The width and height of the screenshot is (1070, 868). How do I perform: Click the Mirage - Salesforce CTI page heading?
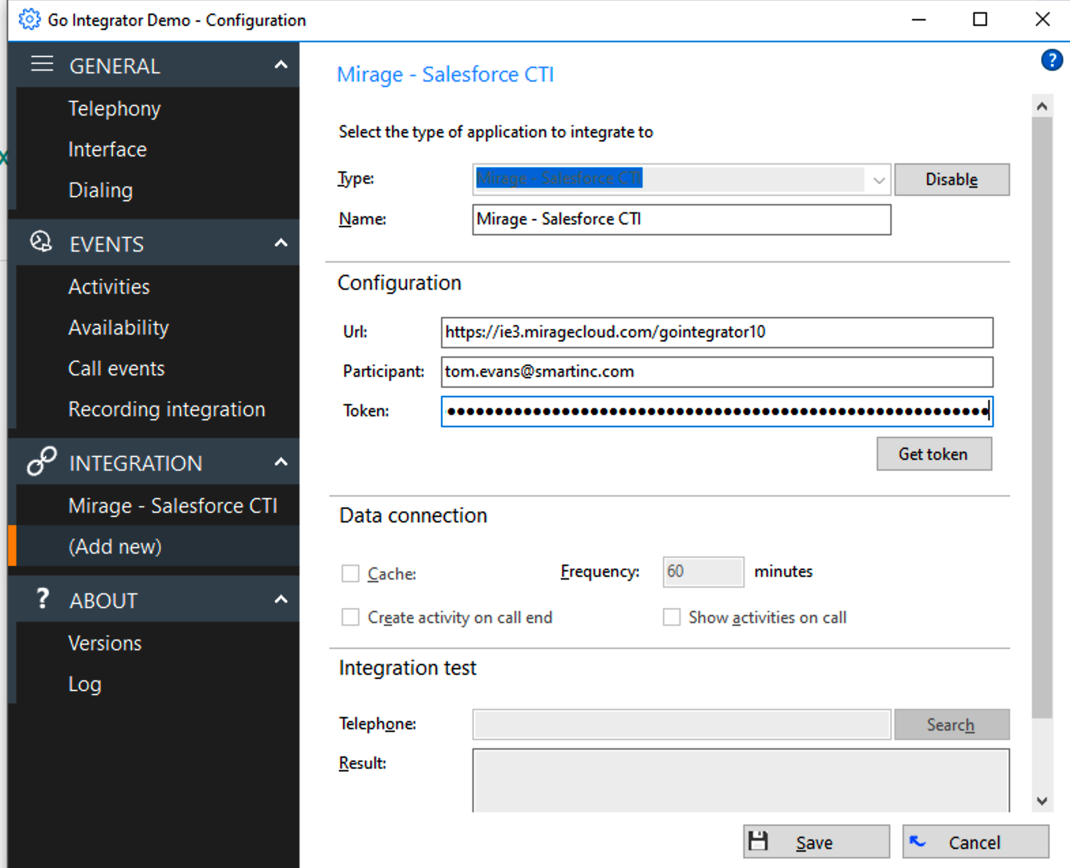445,74
